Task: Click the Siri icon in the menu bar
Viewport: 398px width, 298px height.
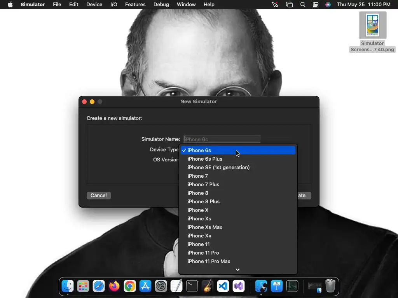Action: click(328, 5)
